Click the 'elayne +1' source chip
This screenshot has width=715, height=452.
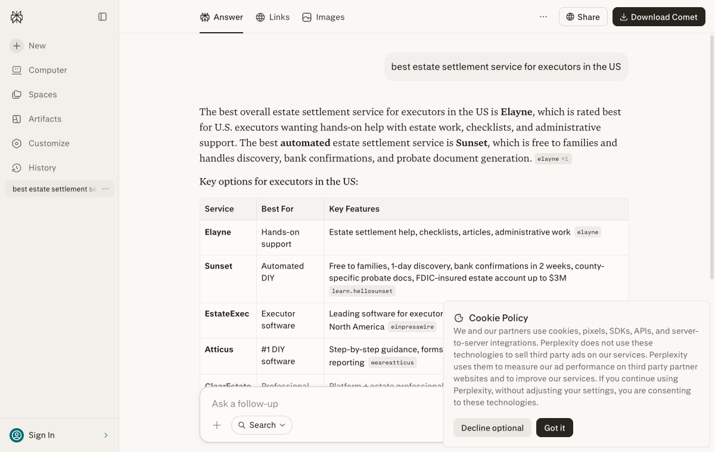(x=553, y=159)
